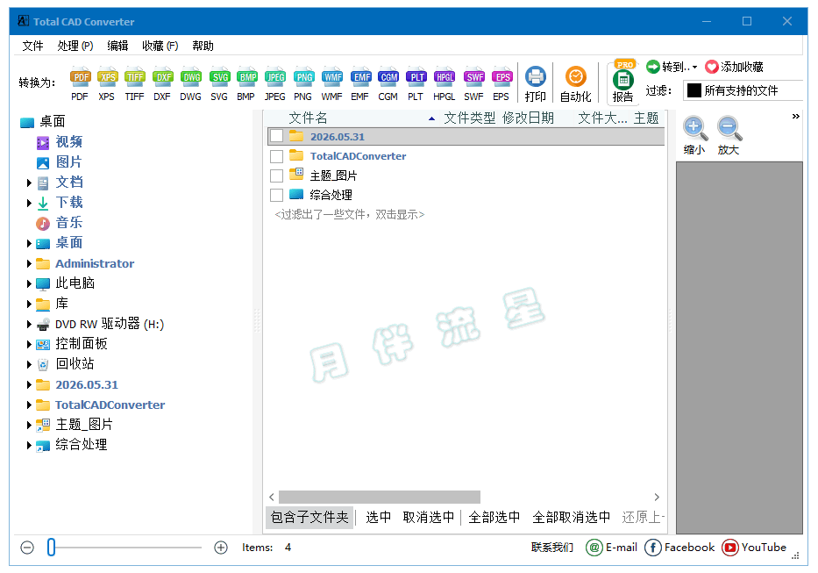The width and height of the screenshot is (818, 573).
Task: Click horizontal scrollbar thumb in file list
Action: tap(380, 497)
